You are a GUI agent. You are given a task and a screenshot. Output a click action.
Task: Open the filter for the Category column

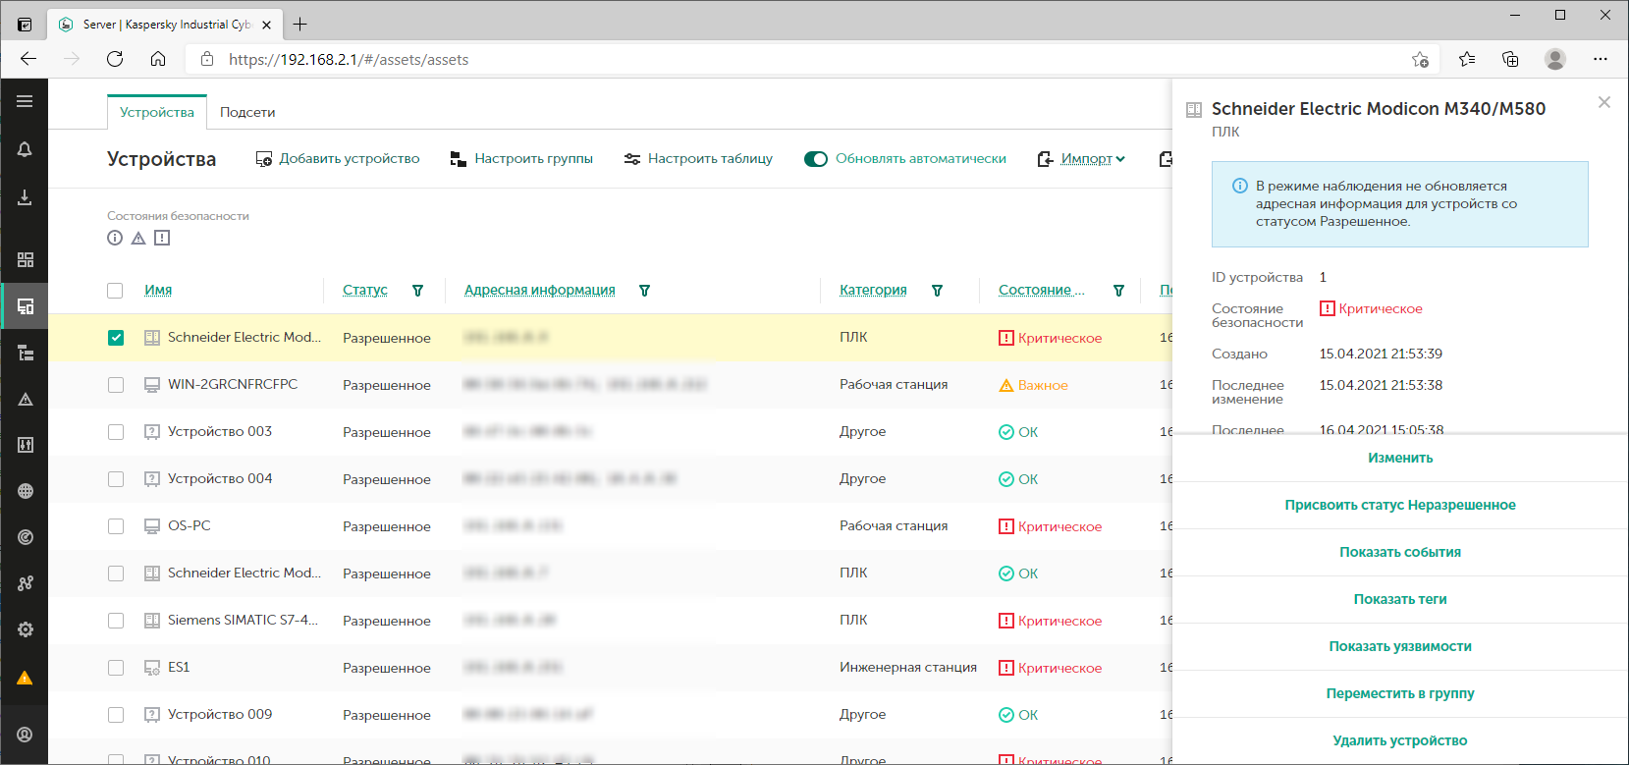pyautogui.click(x=937, y=291)
